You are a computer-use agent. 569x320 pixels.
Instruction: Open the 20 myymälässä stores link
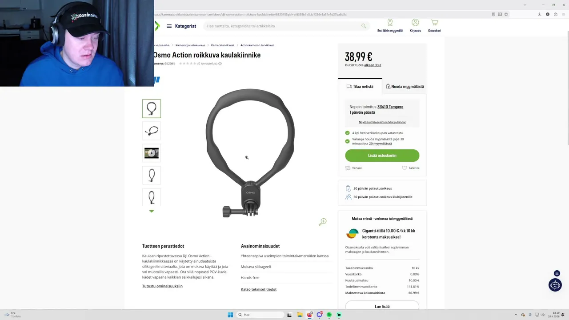pos(381,144)
